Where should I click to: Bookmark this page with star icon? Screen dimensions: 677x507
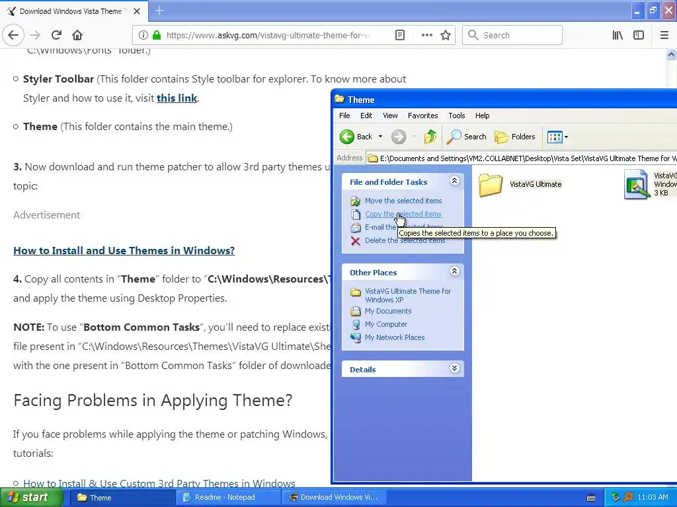(446, 36)
